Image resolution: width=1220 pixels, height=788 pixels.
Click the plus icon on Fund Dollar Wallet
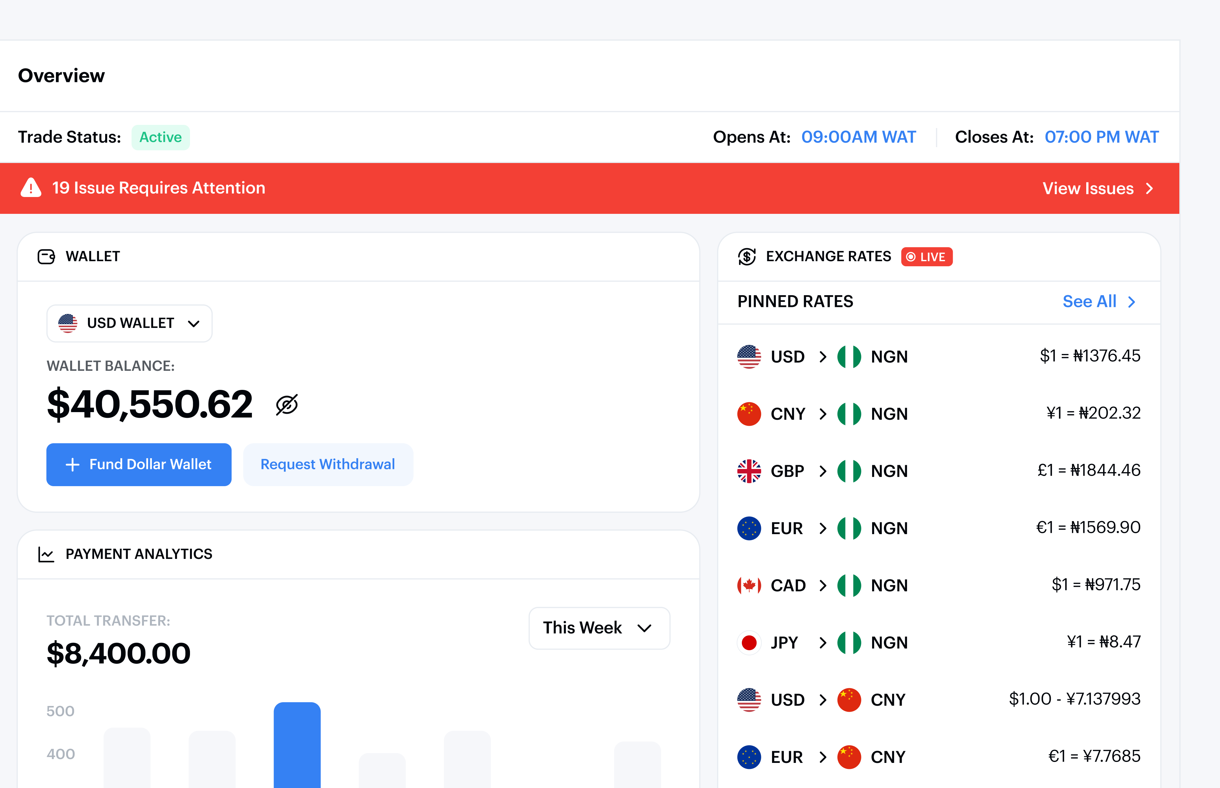pos(73,465)
